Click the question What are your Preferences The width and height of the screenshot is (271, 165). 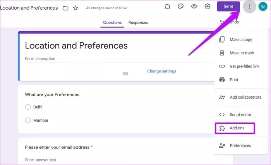(52, 94)
